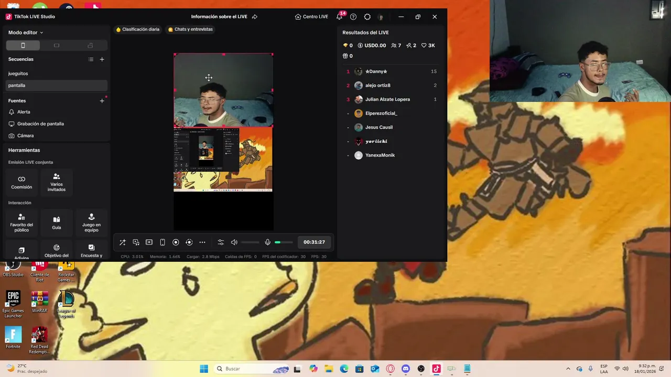Select viewer Julian Alzate Lopera
Image resolution: width=671 pixels, height=377 pixels.
[x=392, y=99]
